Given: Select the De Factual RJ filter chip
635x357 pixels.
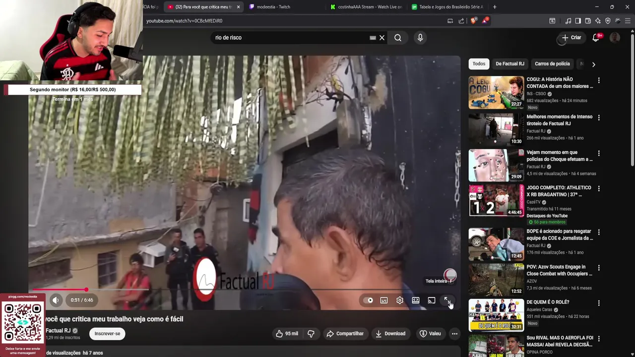Looking at the screenshot, I should (510, 64).
